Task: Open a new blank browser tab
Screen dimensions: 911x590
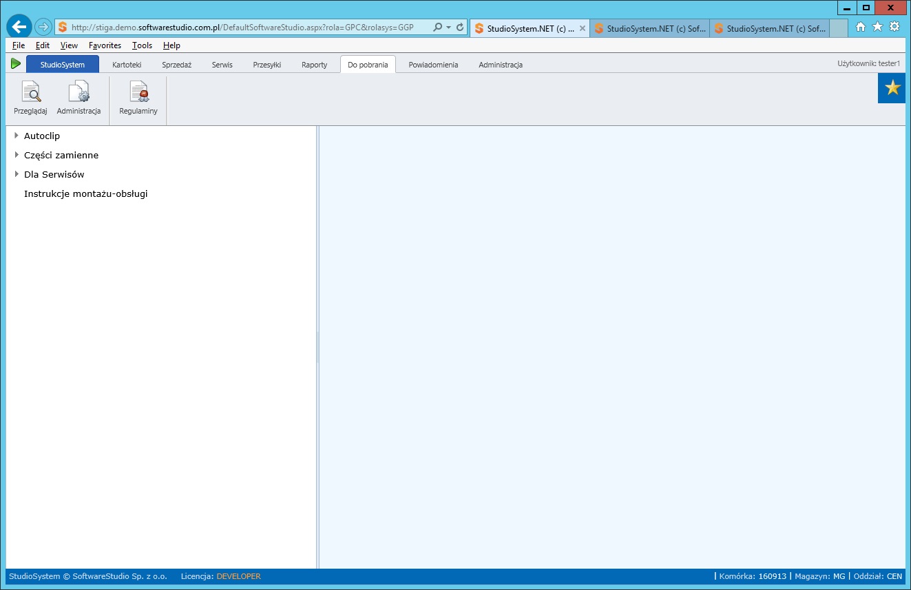Action: point(838,29)
